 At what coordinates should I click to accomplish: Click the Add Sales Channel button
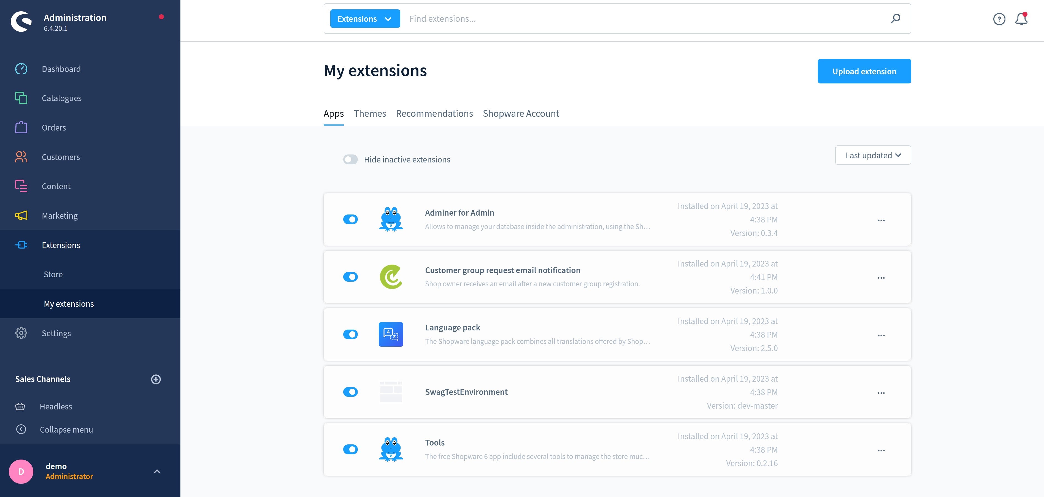(156, 379)
